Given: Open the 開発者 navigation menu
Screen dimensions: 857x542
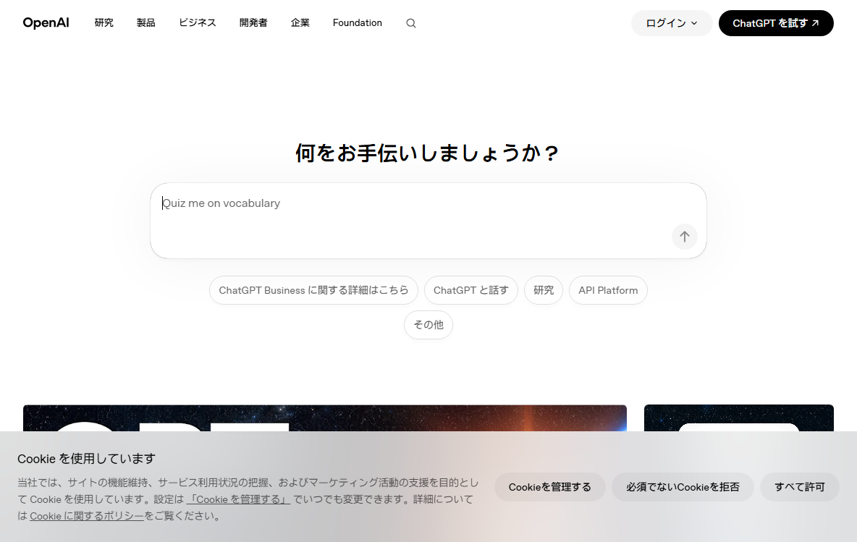Looking at the screenshot, I should click(253, 23).
